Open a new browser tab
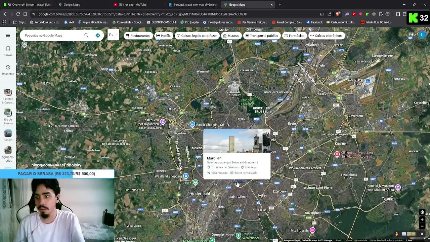The image size is (430, 242). (x=280, y=5)
